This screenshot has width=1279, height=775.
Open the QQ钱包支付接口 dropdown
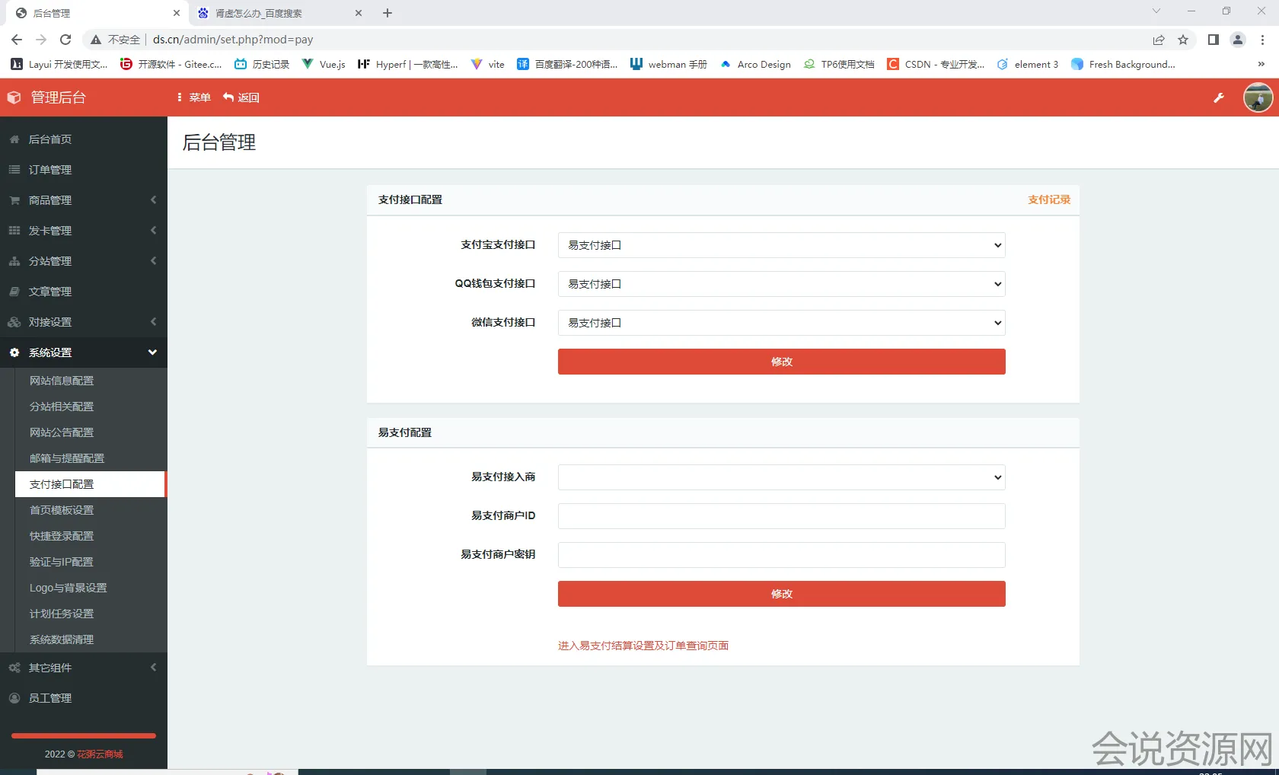(781, 284)
